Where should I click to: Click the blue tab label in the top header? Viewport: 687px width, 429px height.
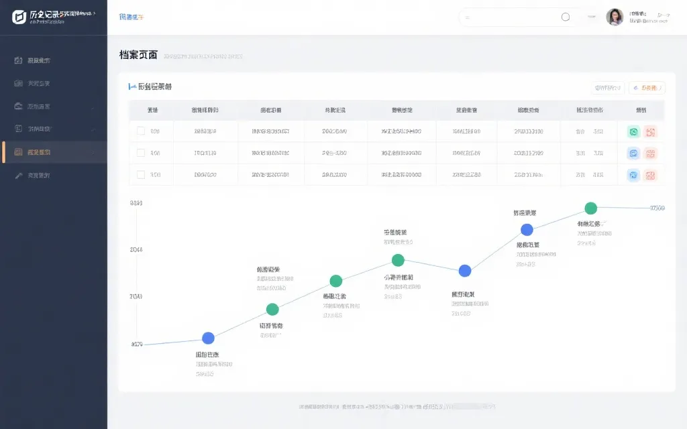pyautogui.click(x=131, y=17)
